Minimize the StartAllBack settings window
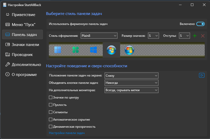 180,5
